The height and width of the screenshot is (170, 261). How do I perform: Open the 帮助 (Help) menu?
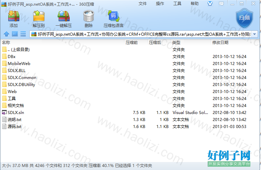(x=195, y=3)
